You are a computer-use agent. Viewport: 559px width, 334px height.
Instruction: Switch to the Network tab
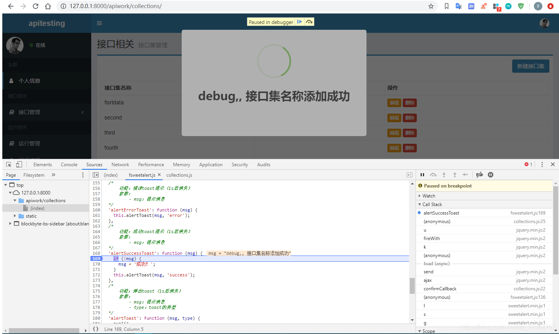click(120, 164)
